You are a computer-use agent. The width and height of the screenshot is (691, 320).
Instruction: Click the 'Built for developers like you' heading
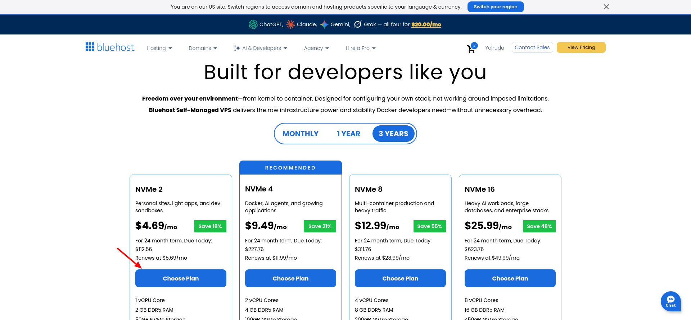coord(345,72)
